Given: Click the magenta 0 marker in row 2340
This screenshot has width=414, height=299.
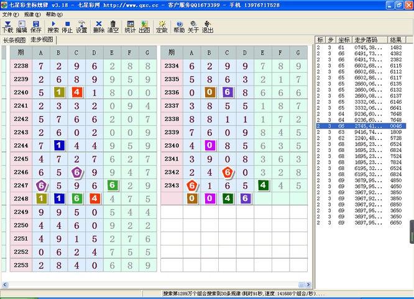Looking at the screenshot, I should pyautogui.click(x=209, y=145).
